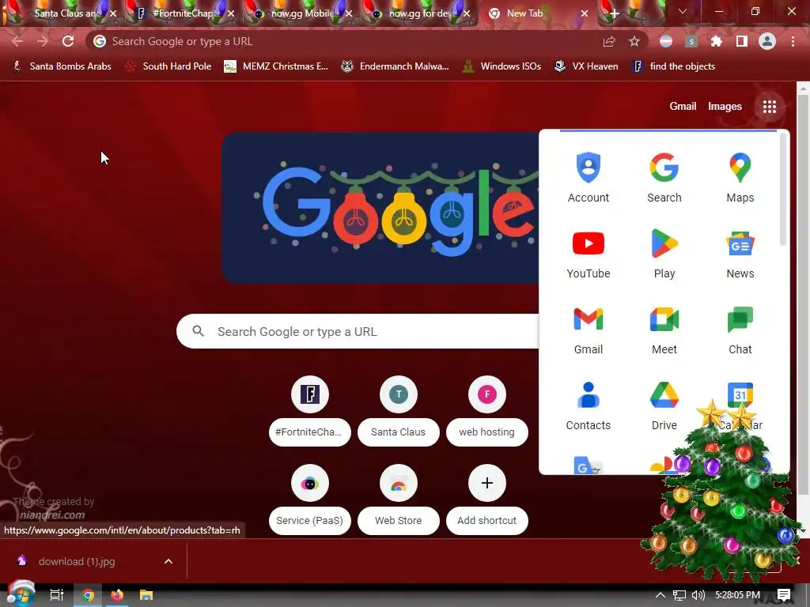Open the Images link at top right
The image size is (810, 607).
[x=725, y=107]
